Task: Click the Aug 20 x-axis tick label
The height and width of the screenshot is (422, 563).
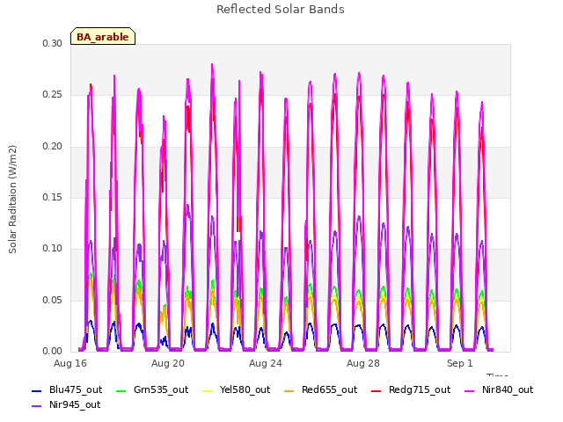Action: pyautogui.click(x=168, y=363)
